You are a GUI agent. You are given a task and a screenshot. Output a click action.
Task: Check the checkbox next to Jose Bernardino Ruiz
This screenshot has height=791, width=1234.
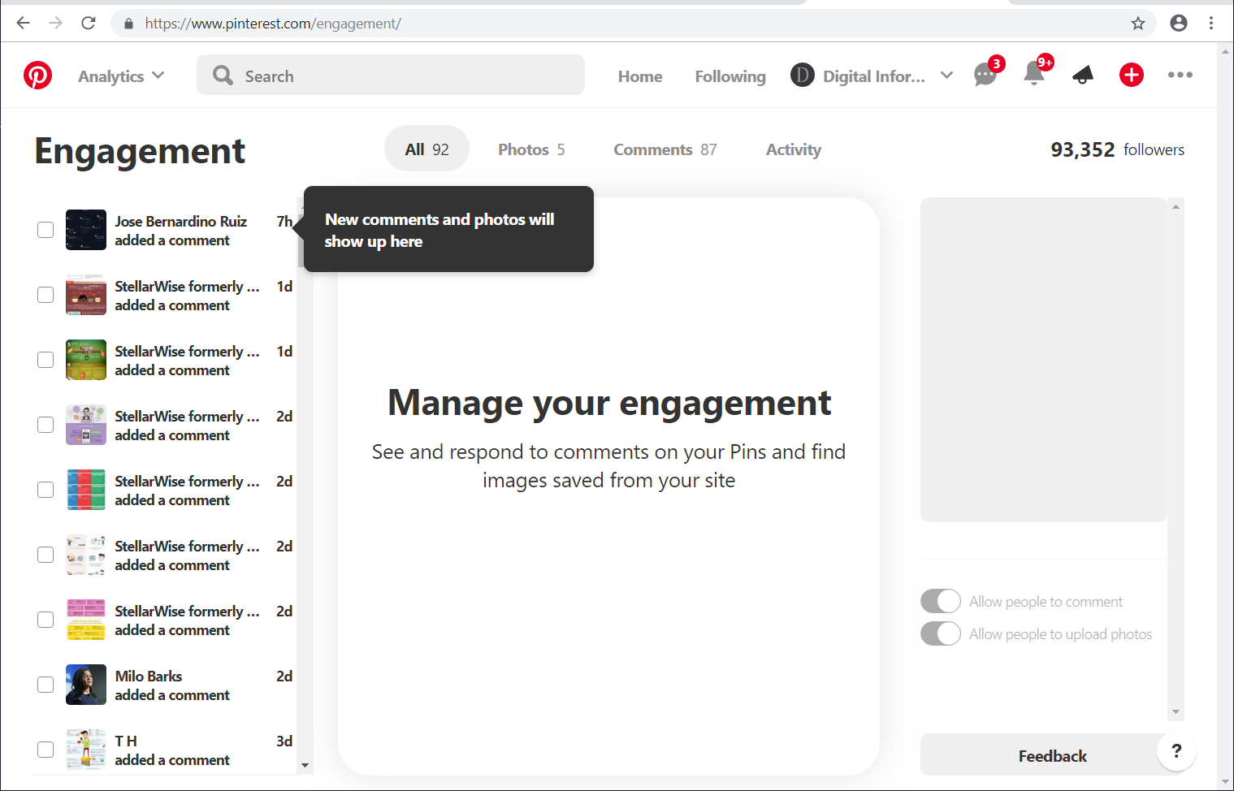(45, 229)
